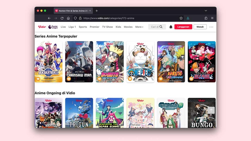Open a new browser tab
Image resolution: width=251 pixels, height=141 pixels.
coord(97,11)
